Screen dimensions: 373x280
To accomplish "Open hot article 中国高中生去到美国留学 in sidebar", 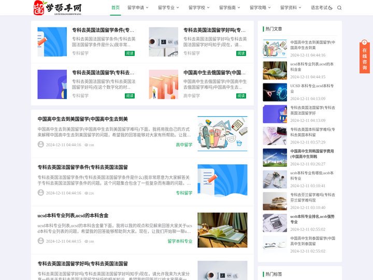I will point(312,45).
